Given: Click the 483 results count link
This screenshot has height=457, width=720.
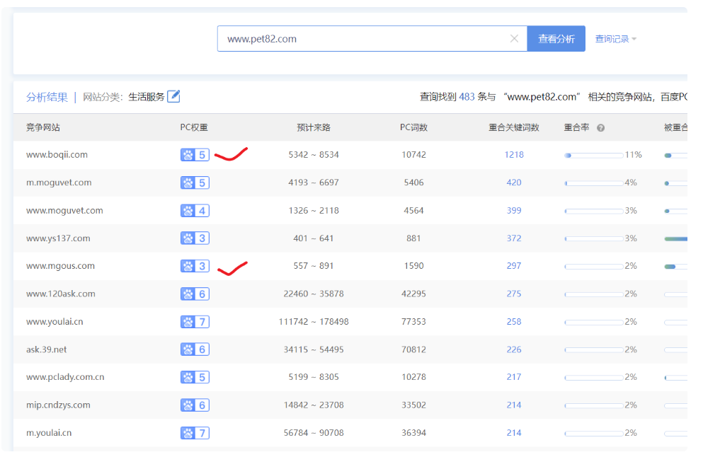Looking at the screenshot, I should coord(467,97).
